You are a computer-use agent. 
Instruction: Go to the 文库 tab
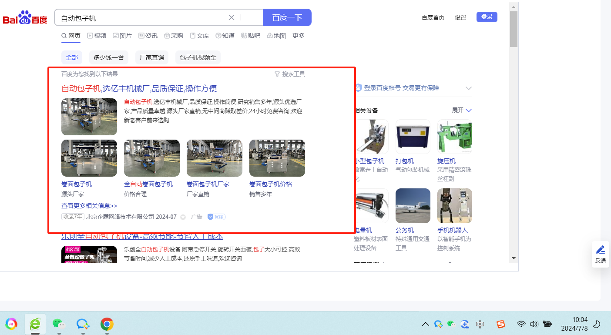pos(199,36)
